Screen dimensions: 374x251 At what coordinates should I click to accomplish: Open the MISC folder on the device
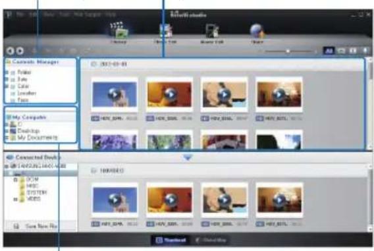(x=32, y=186)
